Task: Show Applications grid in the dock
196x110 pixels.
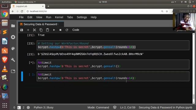Action: coord(5,105)
